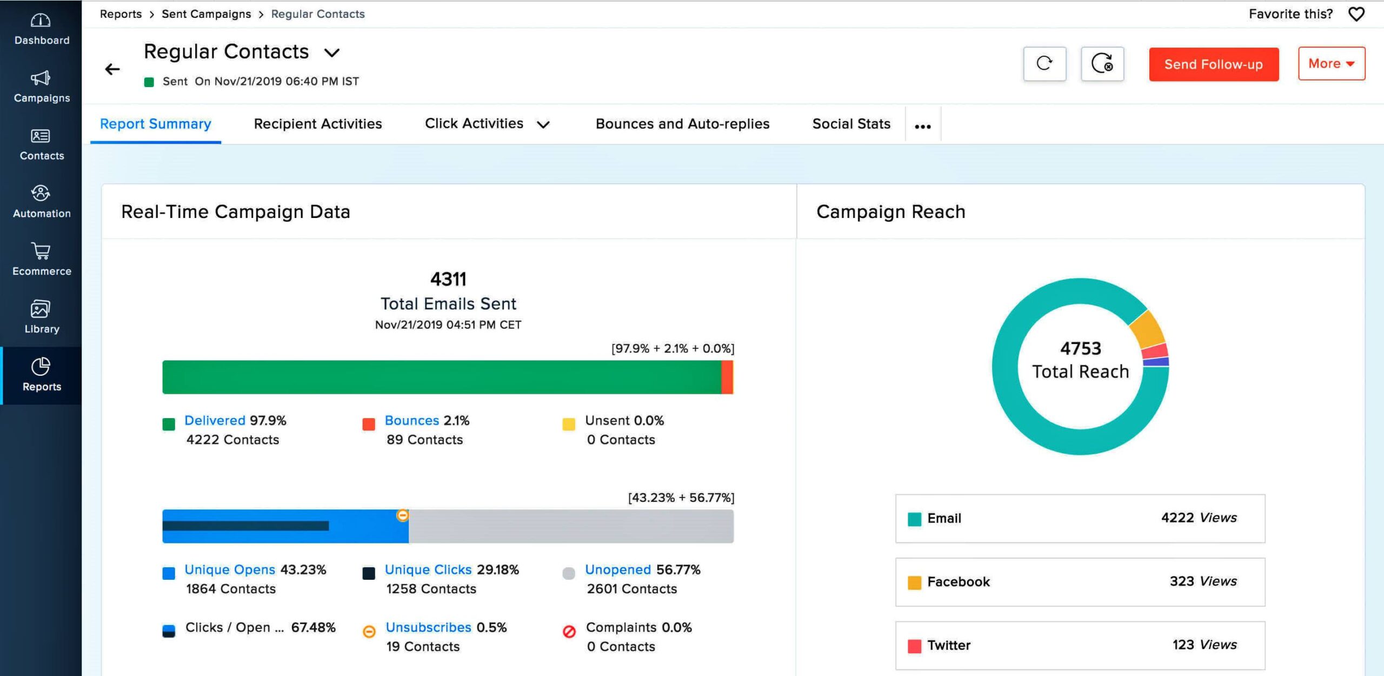The height and width of the screenshot is (676, 1384).
Task: Click the dark unique clicks bar segment
Action: 245,526
